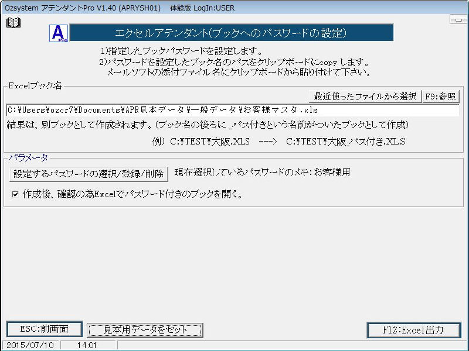
Task: Uncheck 作成後、確認の為Excelでパスワード付きのブックを開く
Action: click(15, 195)
